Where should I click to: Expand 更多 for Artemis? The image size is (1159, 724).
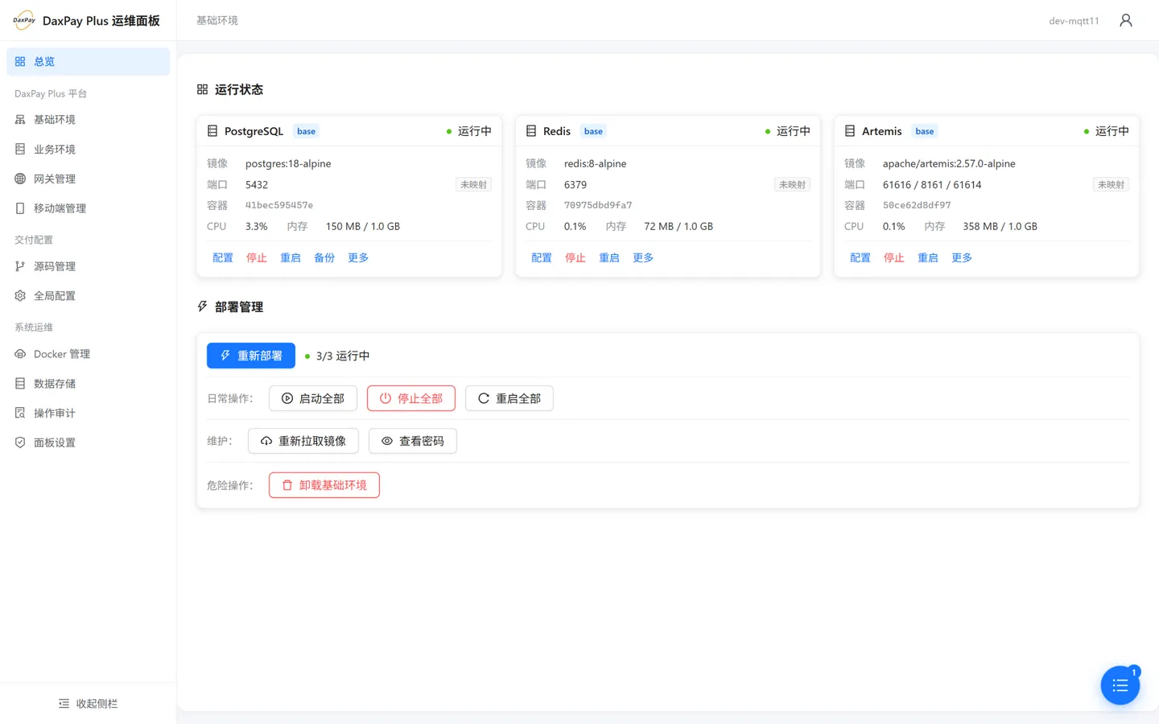click(962, 257)
